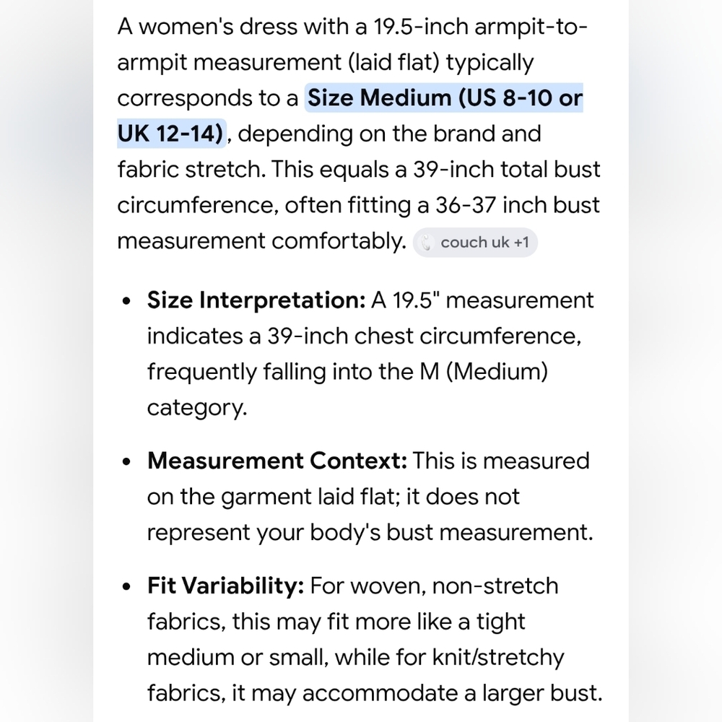
Task: Click the highlighted "UK 12-14)" text
Action: pyautogui.click(x=171, y=134)
